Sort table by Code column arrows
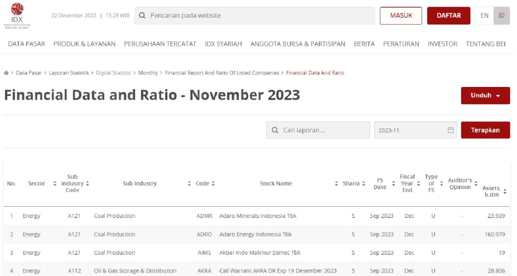This screenshot has height=276, width=517. (213, 183)
